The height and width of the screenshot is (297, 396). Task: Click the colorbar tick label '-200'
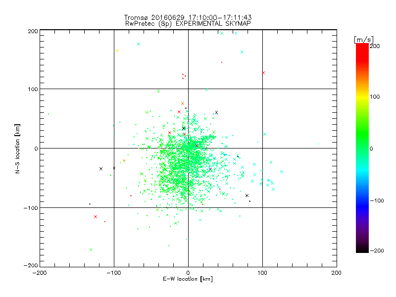[377, 250]
